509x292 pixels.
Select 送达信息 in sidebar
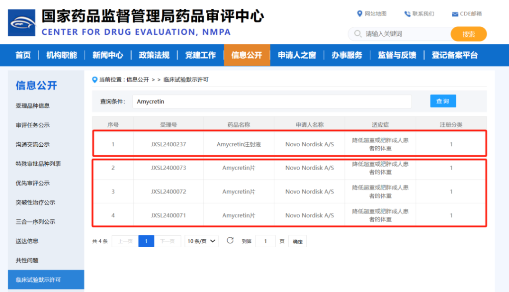click(27, 241)
